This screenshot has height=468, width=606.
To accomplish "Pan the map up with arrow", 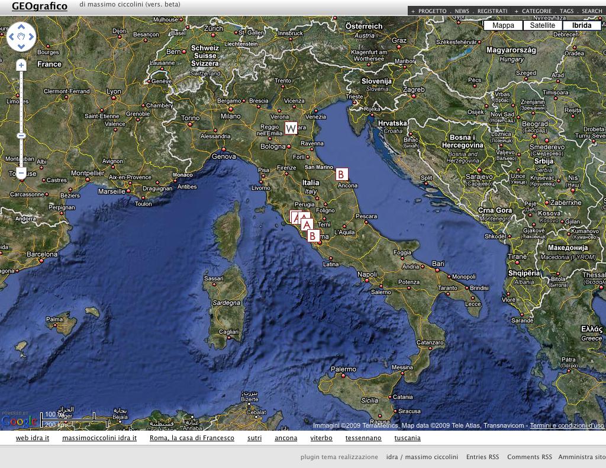I will click(21, 27).
